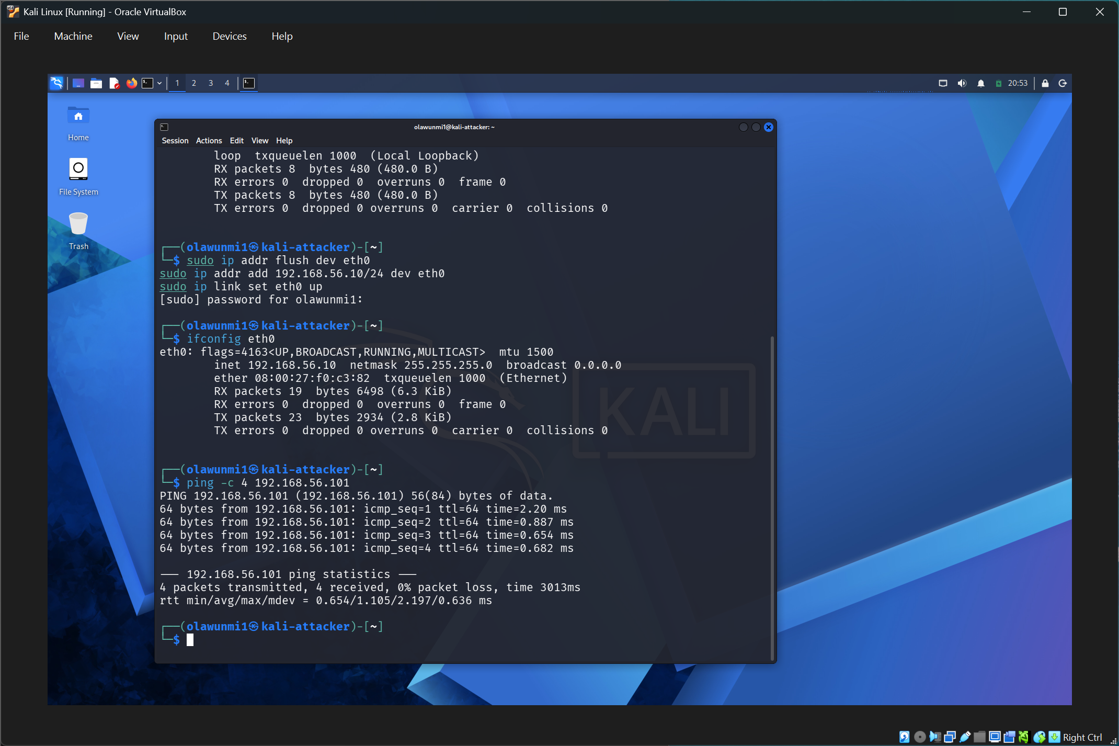Click the VirtualBox display status icon
Screen dimensions: 1119x746
pos(995,737)
